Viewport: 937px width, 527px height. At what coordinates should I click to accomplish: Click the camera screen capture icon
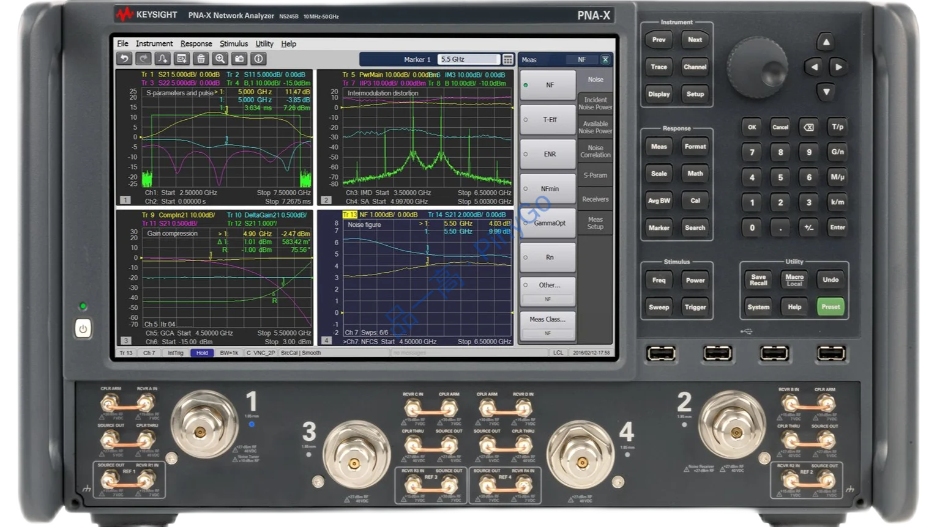tap(239, 59)
